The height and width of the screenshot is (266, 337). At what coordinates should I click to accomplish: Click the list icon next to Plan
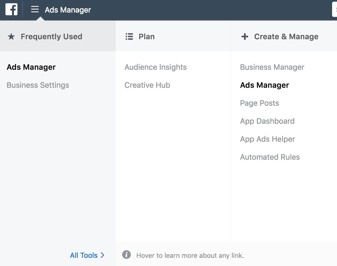point(129,37)
